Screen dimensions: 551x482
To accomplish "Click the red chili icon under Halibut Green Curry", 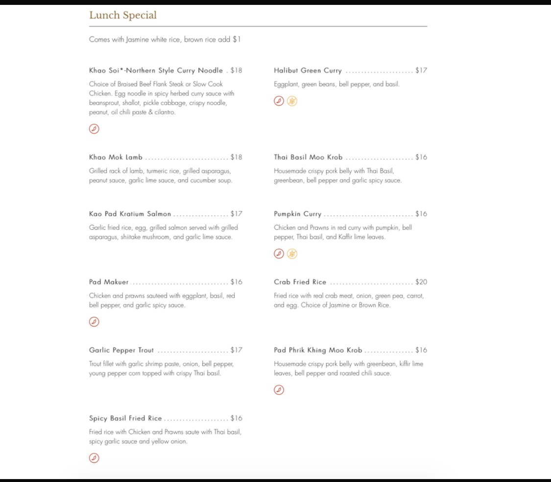I will [279, 101].
